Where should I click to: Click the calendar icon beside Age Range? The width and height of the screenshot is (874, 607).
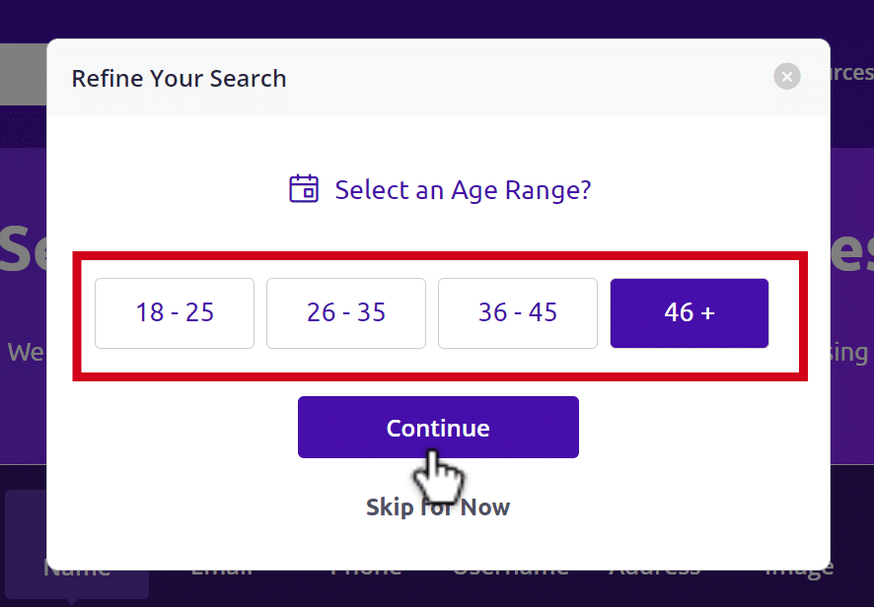click(304, 189)
